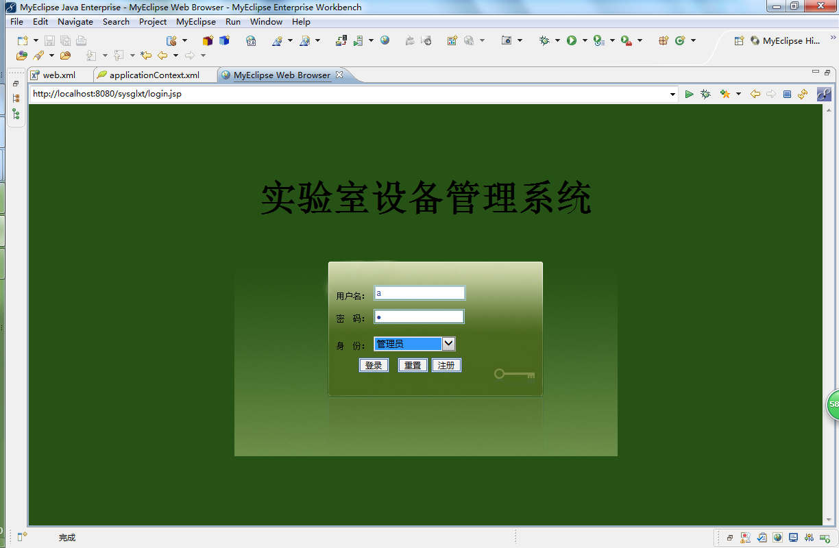Click the browser debug bug icon
Screen dimensions: 839x548
[x=705, y=94]
